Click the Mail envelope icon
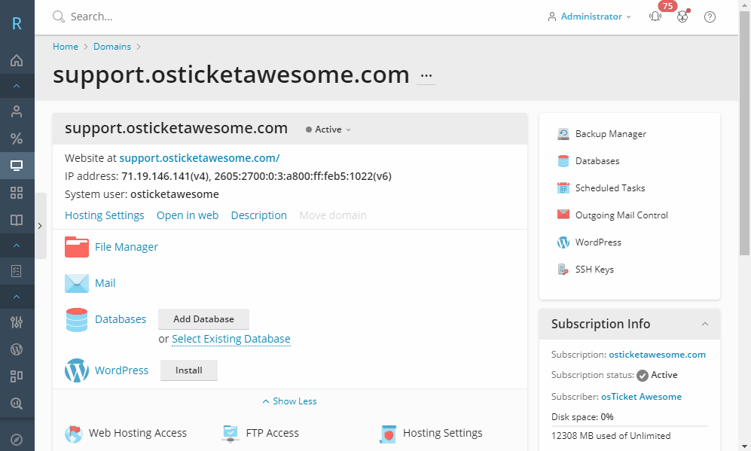This screenshot has height=451, width=751. tap(77, 283)
